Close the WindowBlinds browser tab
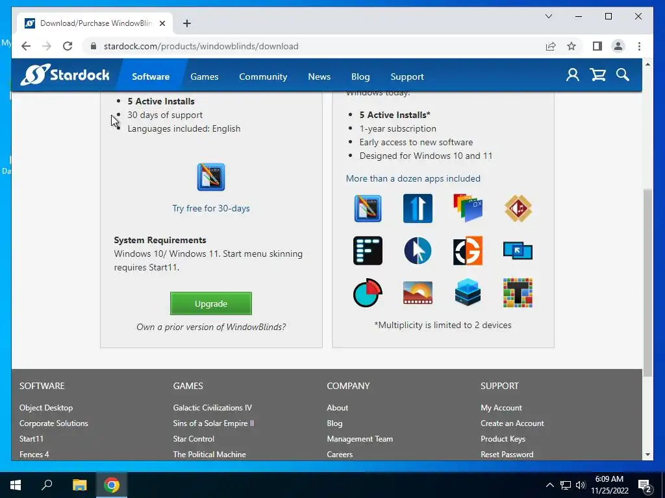Viewport: 665px width, 498px height. tap(162, 23)
